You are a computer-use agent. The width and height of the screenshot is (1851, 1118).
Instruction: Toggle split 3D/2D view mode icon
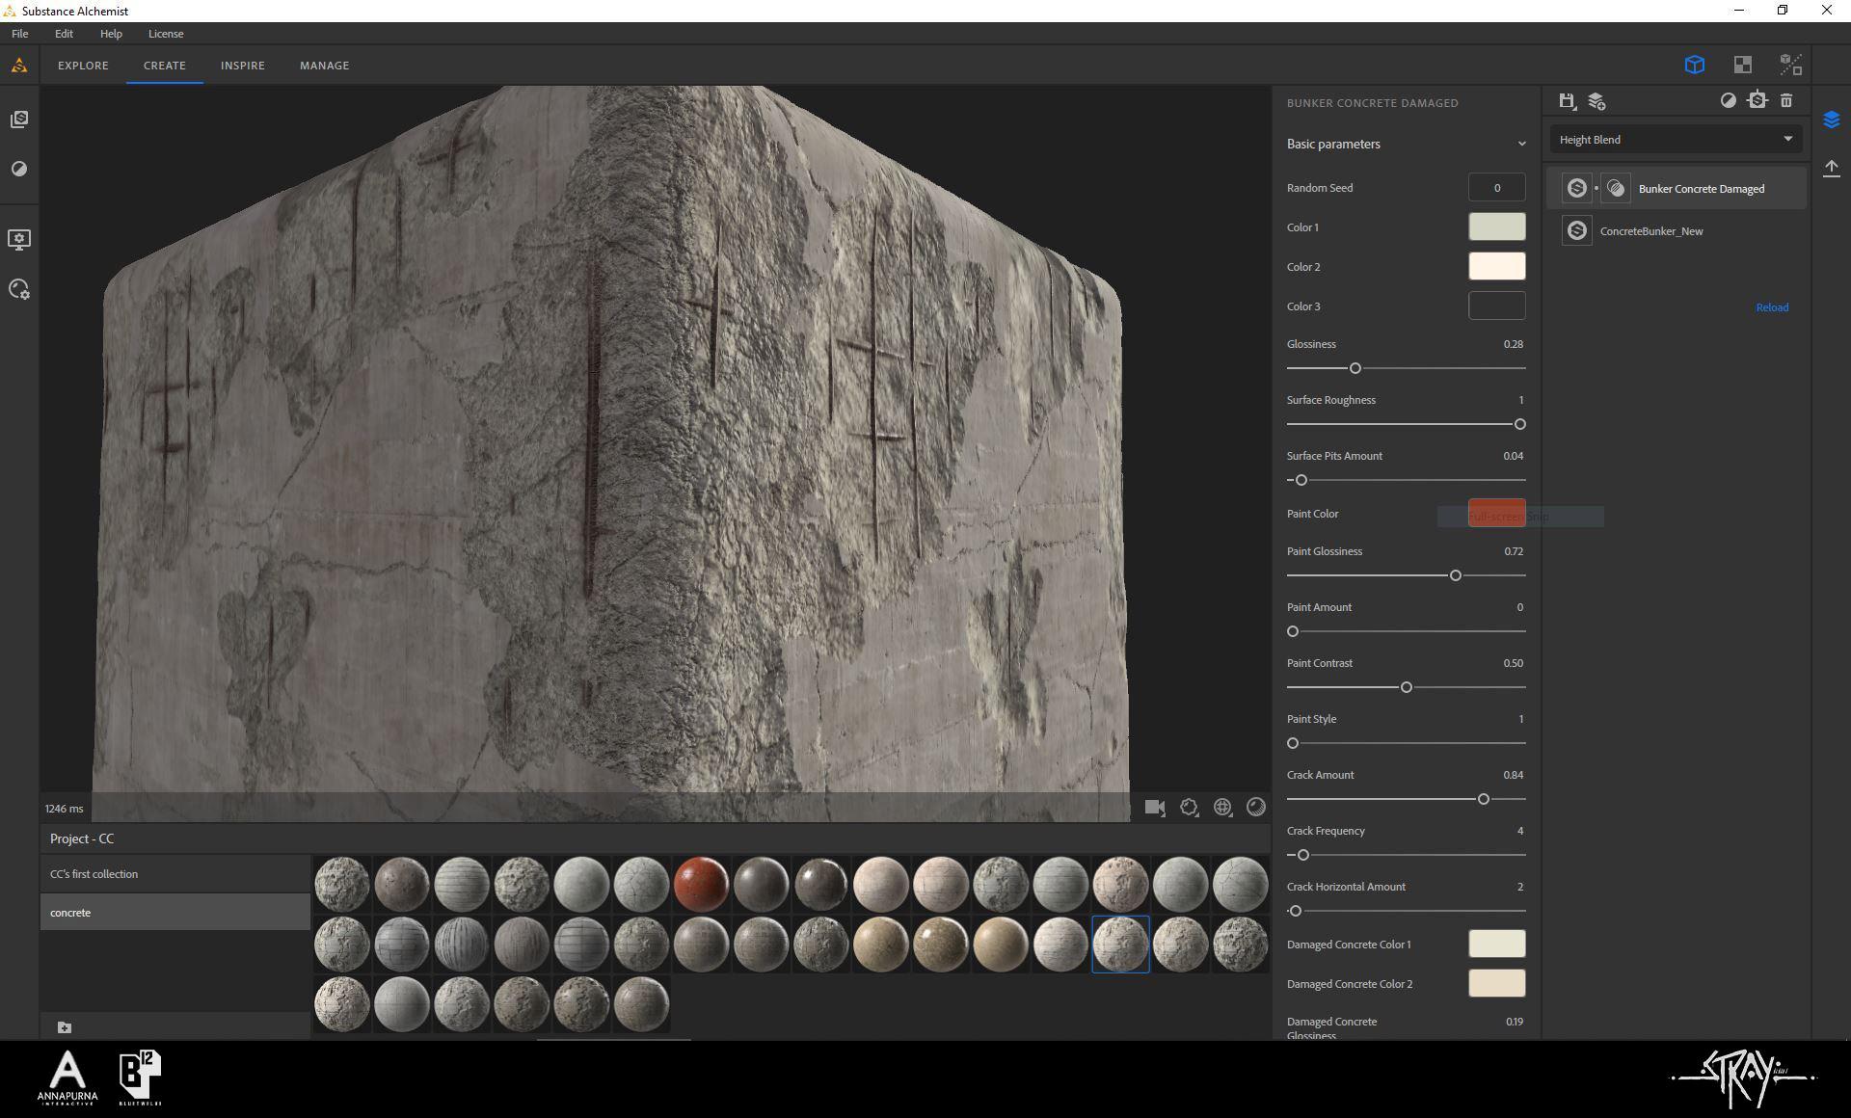[1790, 65]
